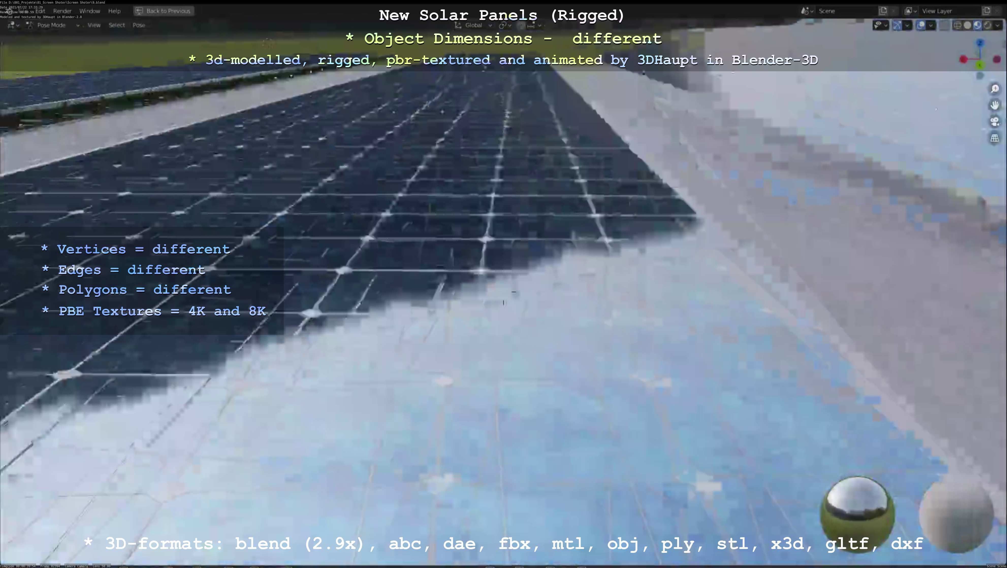Click the pivot point icon
The image size is (1007, 568).
pos(502,26)
